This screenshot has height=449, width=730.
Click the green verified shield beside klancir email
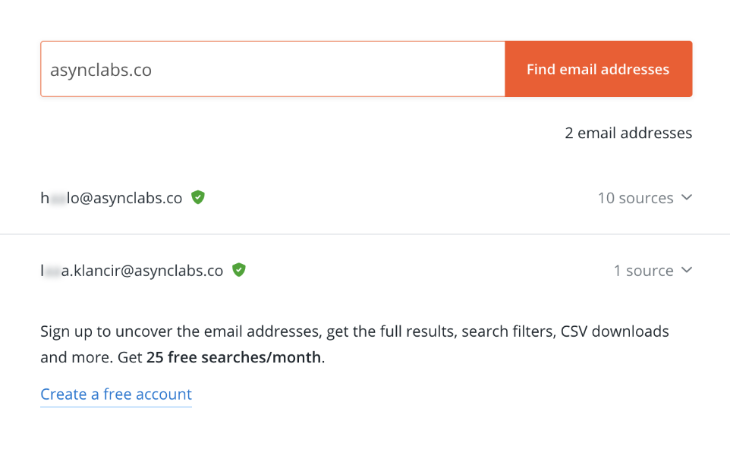(239, 270)
